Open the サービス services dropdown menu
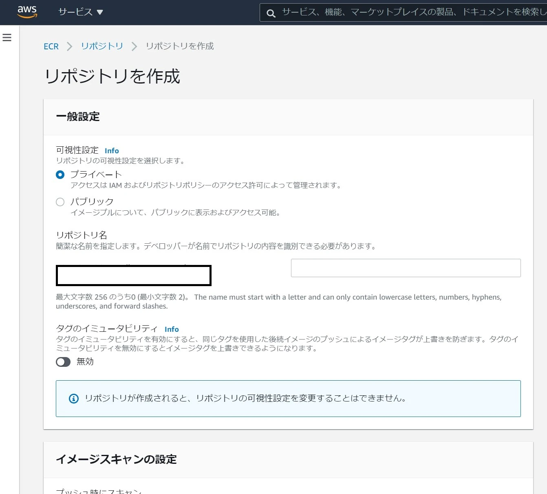Screen dimensions: 547x494 [x=80, y=12]
